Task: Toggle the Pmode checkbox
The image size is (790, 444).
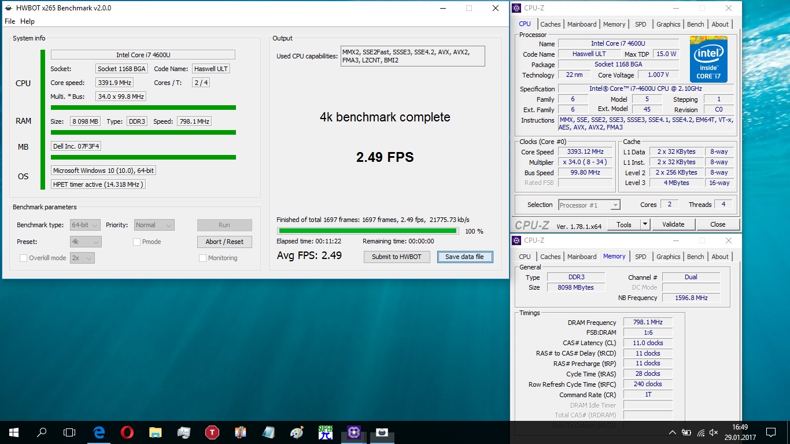Action: (137, 242)
